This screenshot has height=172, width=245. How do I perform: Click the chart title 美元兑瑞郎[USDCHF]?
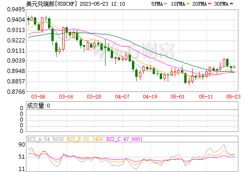click(52, 4)
